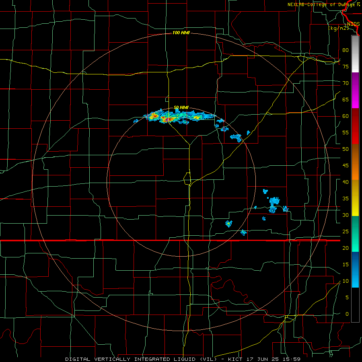Click the DIGITAL VERTICALLY INTEGRATED LIQUID (VIL) caption
This screenshot has width=362, height=362.
click(x=141, y=359)
